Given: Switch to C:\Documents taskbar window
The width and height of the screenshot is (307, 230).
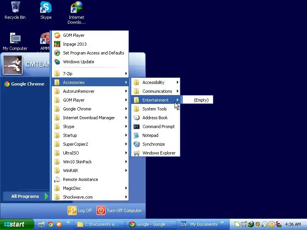Looking at the screenshot, I should tap(99, 224).
